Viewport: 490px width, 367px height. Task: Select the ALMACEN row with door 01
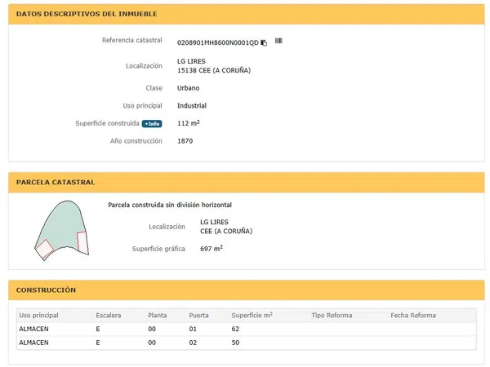pos(247,329)
